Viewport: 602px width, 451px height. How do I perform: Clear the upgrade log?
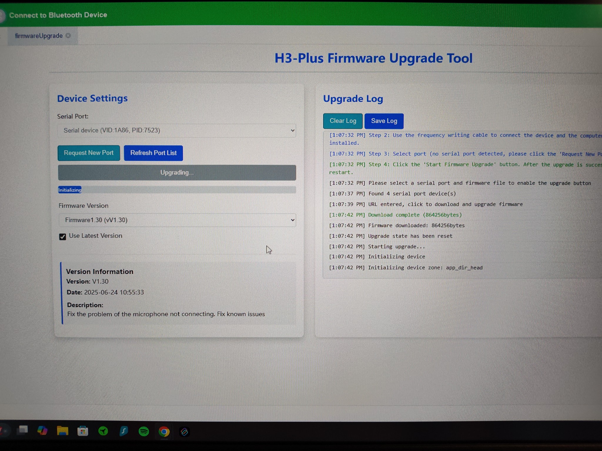(x=343, y=121)
